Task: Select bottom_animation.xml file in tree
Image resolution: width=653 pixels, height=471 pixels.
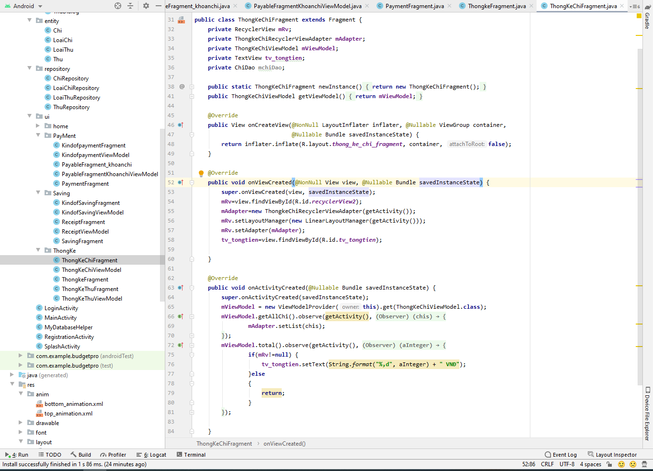Action: point(74,404)
